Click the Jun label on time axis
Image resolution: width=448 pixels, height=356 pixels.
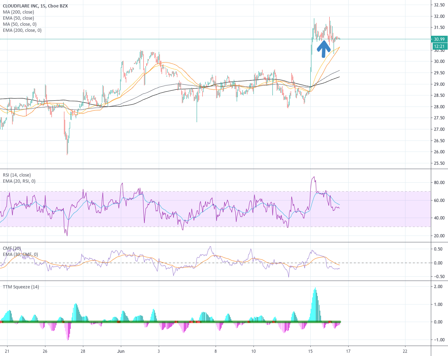121,351
